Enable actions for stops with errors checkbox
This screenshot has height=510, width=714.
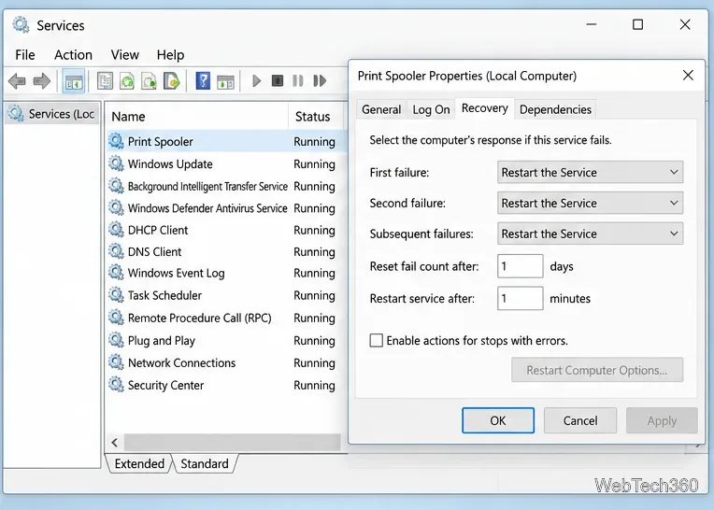click(376, 340)
